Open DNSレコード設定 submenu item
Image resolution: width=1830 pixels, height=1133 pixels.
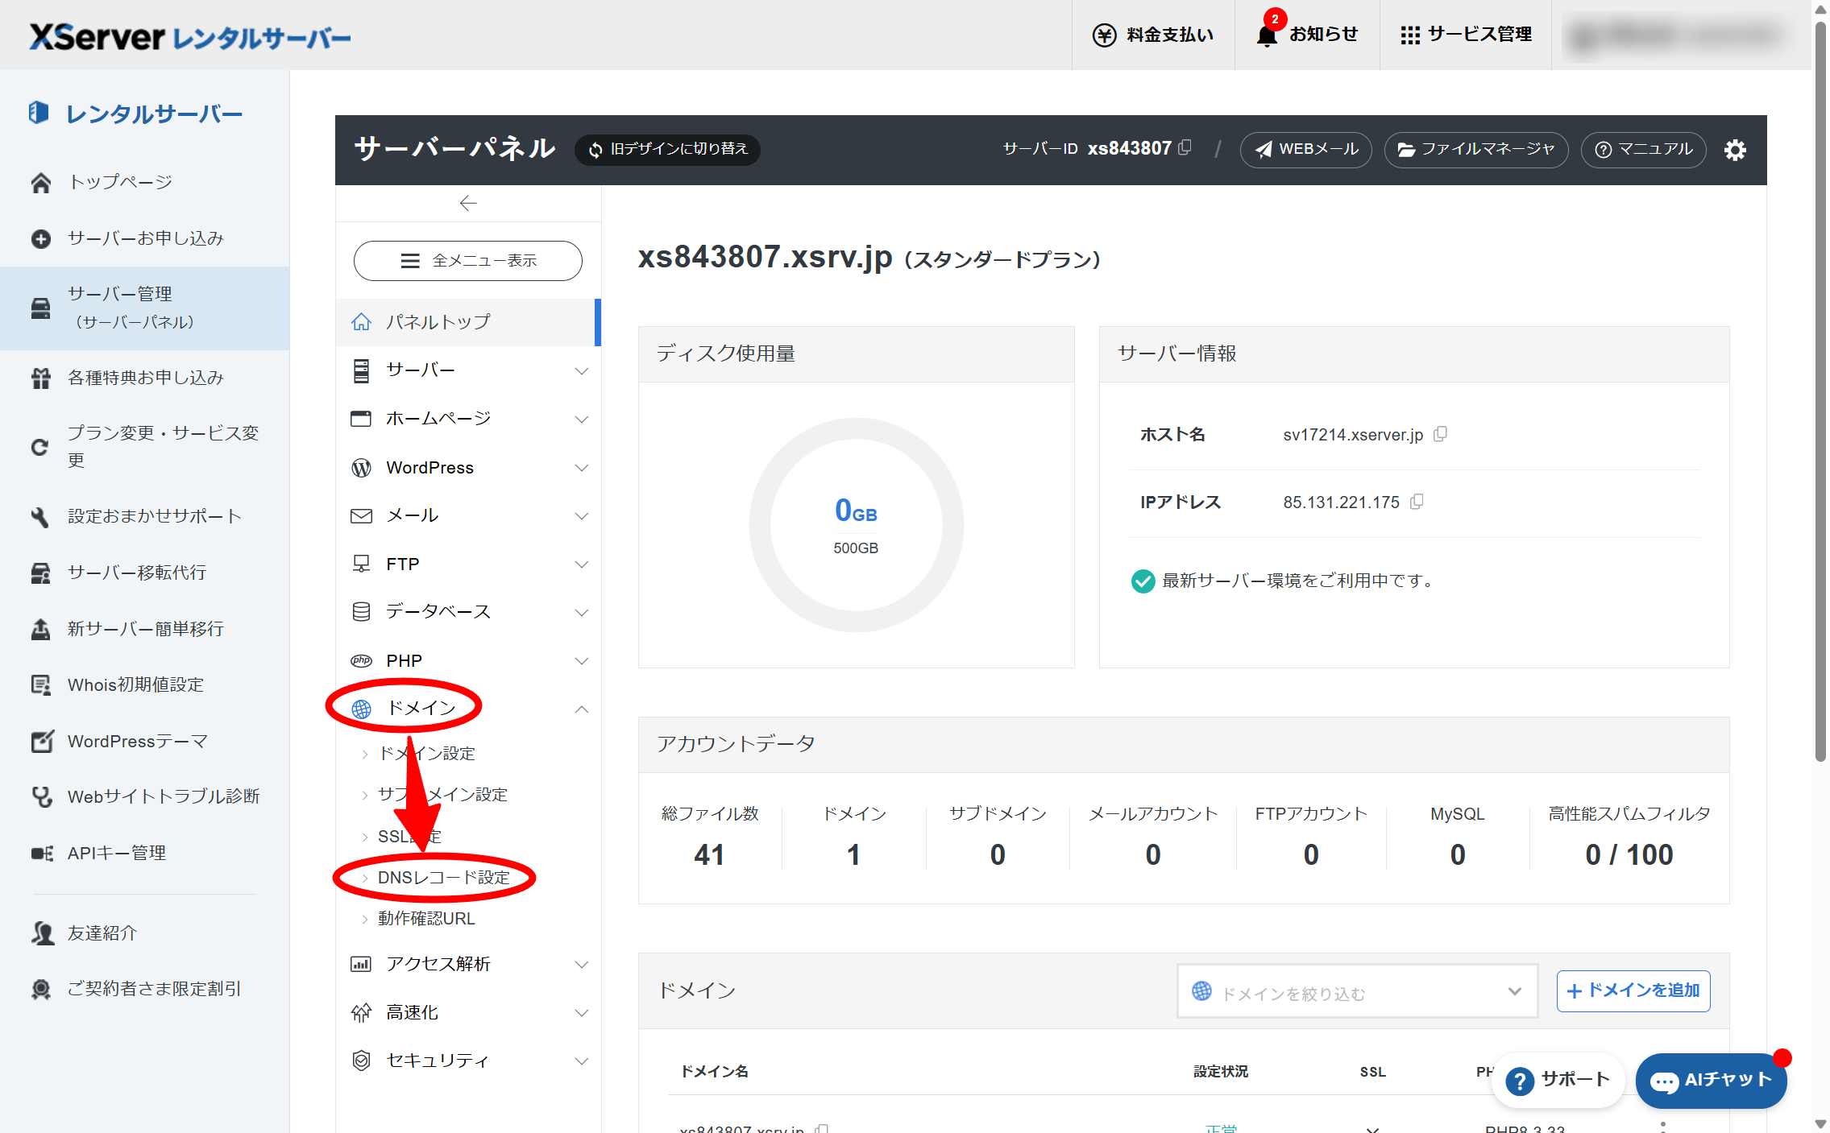click(443, 878)
